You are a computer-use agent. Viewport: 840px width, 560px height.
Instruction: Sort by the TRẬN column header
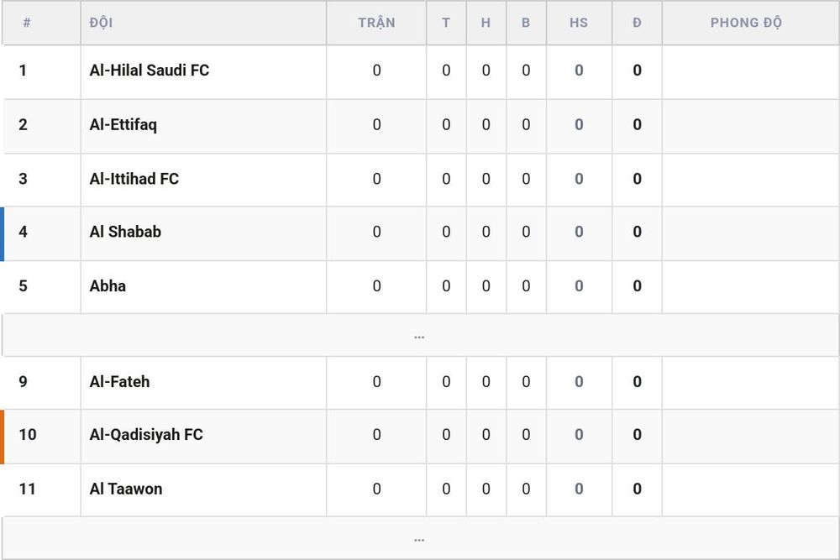(376, 23)
